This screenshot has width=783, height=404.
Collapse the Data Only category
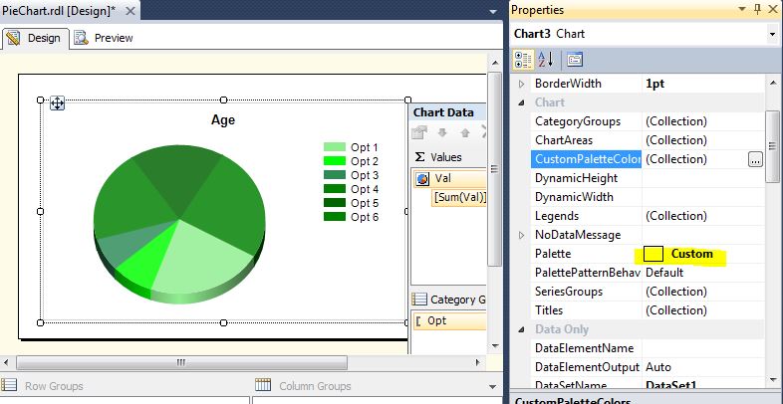[522, 329]
